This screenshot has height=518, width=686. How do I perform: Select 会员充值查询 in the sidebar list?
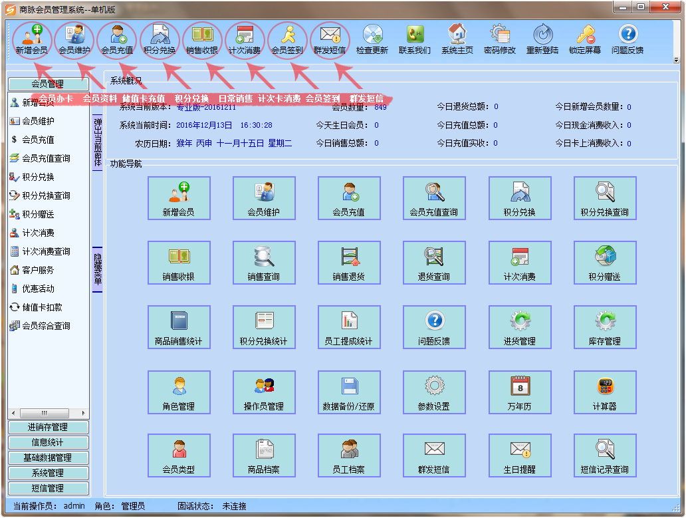click(41, 158)
